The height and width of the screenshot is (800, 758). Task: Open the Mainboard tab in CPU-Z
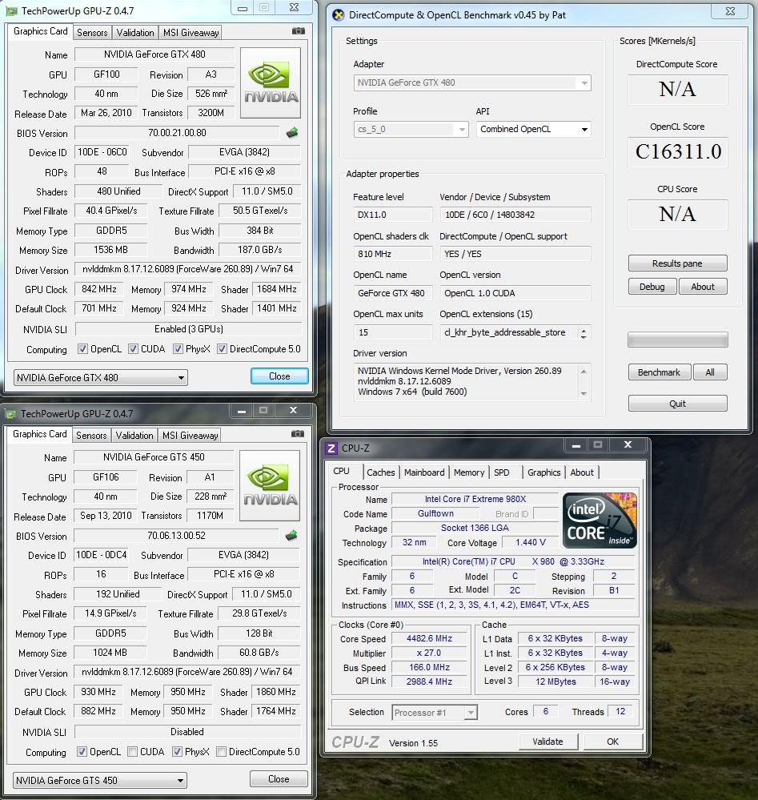[x=423, y=472]
